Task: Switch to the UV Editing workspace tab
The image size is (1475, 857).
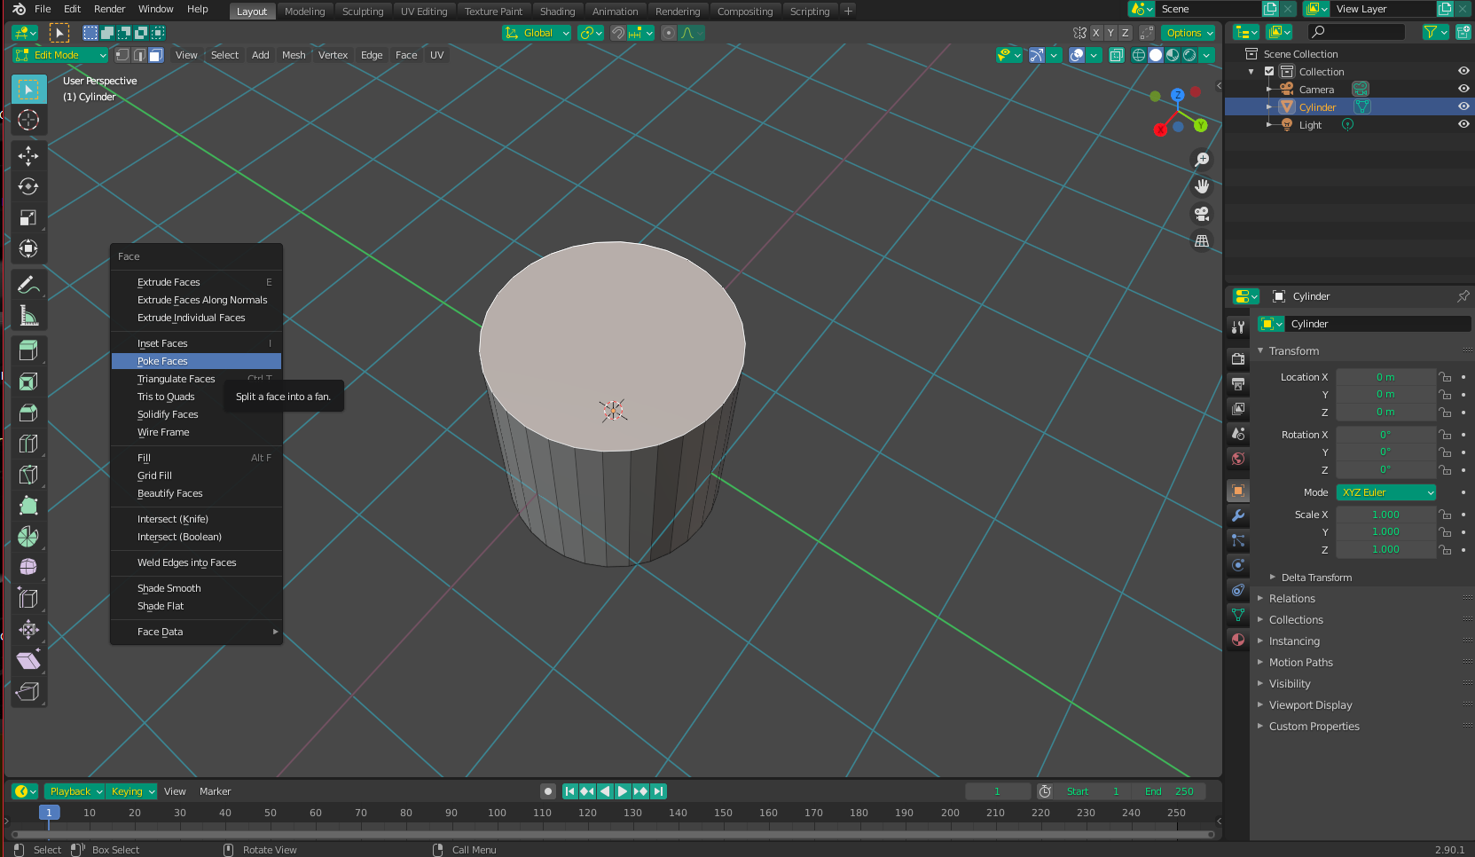Action: [424, 12]
